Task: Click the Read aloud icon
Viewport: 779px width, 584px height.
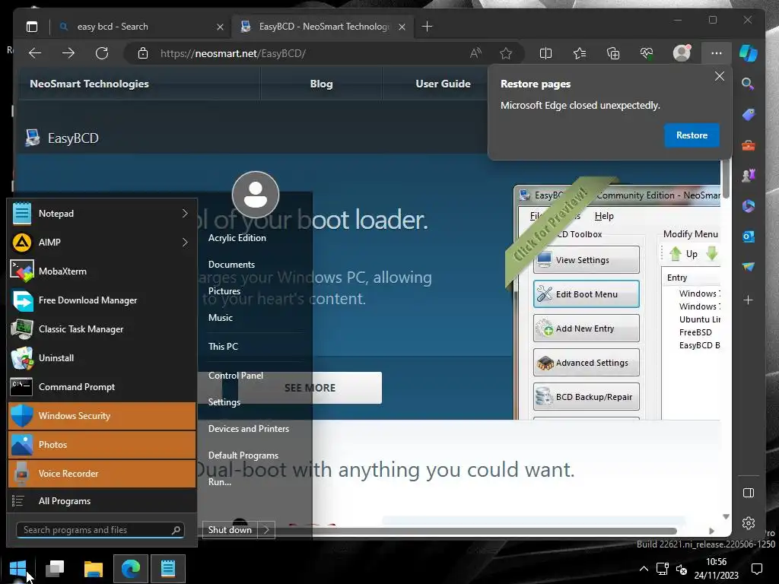Action: (x=475, y=53)
